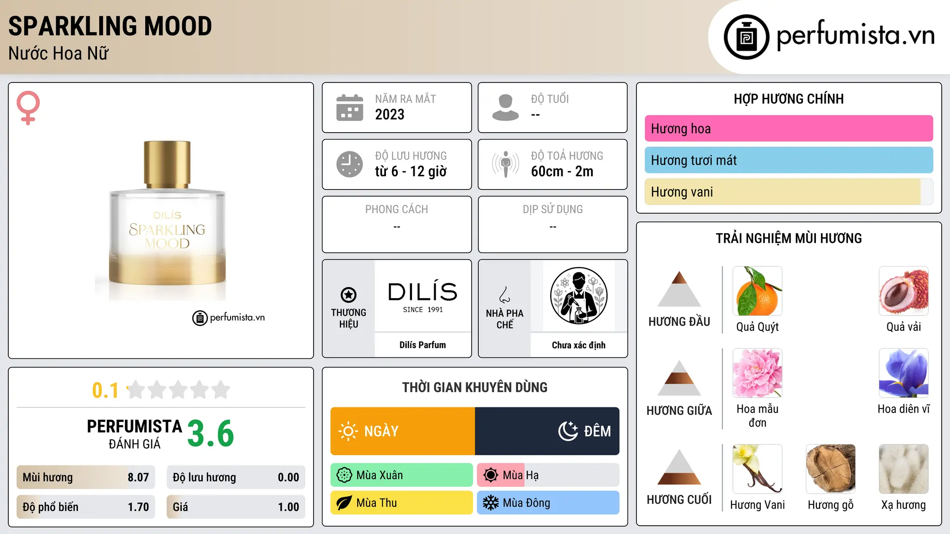Click the person icon beside Độ tuổi

(x=506, y=108)
